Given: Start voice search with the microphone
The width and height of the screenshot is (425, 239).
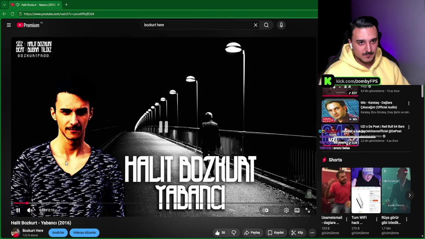Looking at the screenshot, I should point(281,25).
